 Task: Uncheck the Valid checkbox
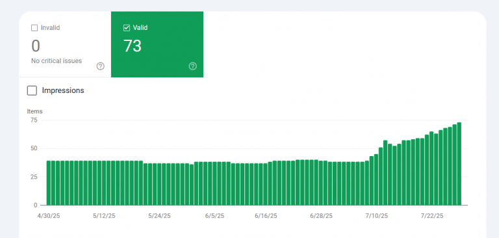point(127,28)
